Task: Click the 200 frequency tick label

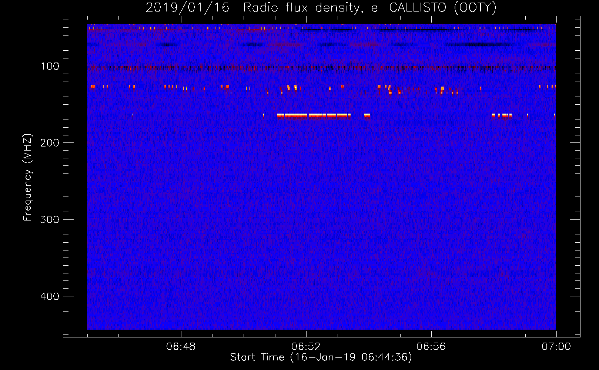Action: [x=49, y=143]
